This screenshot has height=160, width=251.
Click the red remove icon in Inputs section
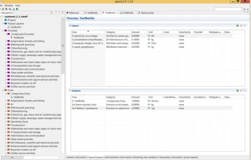pyautogui.click(x=241, y=26)
